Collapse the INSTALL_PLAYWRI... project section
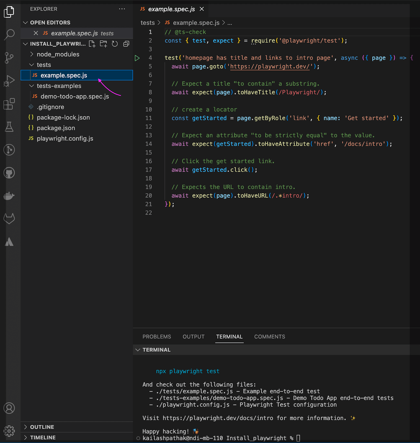Viewport: 420px width, 443px height. [25, 44]
